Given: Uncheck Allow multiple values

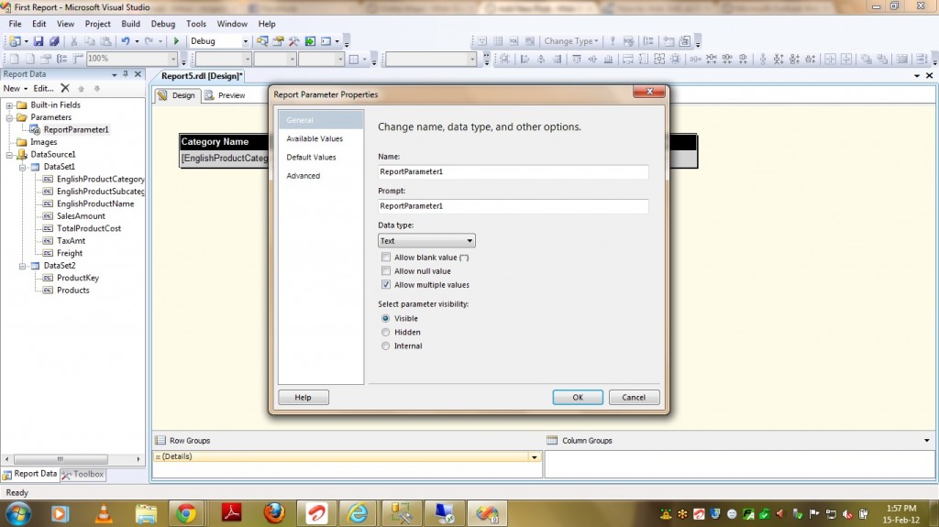Looking at the screenshot, I should [386, 285].
